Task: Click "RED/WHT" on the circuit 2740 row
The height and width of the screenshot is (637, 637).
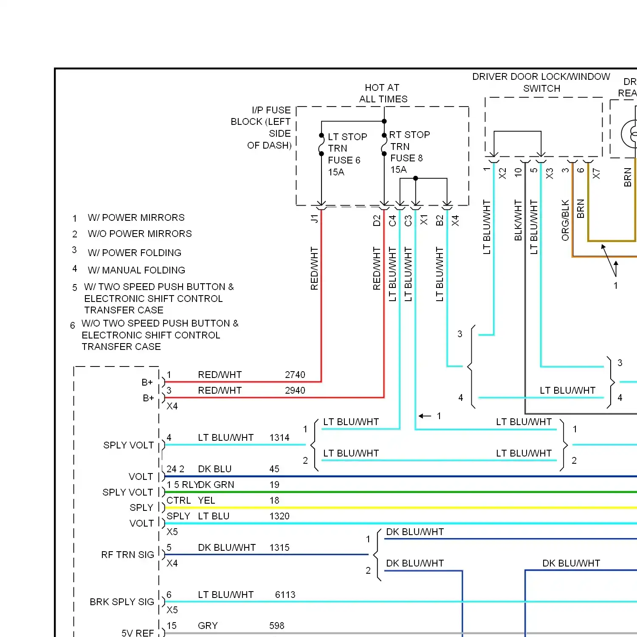Action: tap(220, 375)
